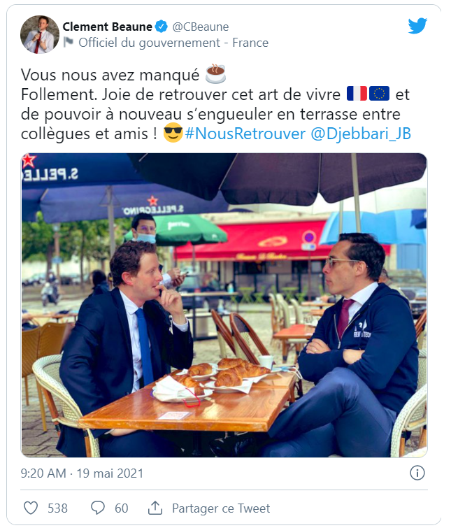Click the #NousRetrouver hashtag
The height and width of the screenshot is (528, 451).
point(245,134)
